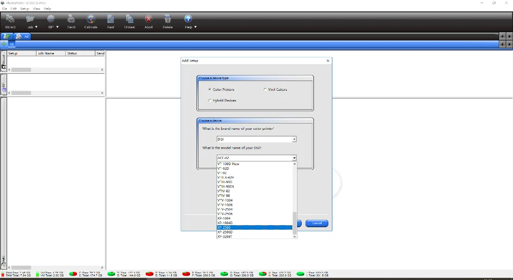Open the Setup menu
The image size is (513, 280).
(x=25, y=9)
